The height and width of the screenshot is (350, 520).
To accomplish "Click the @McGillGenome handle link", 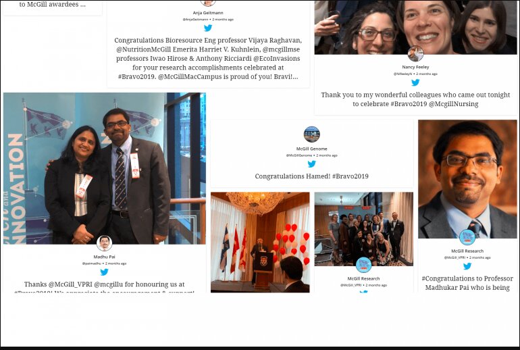I will 299,155.
